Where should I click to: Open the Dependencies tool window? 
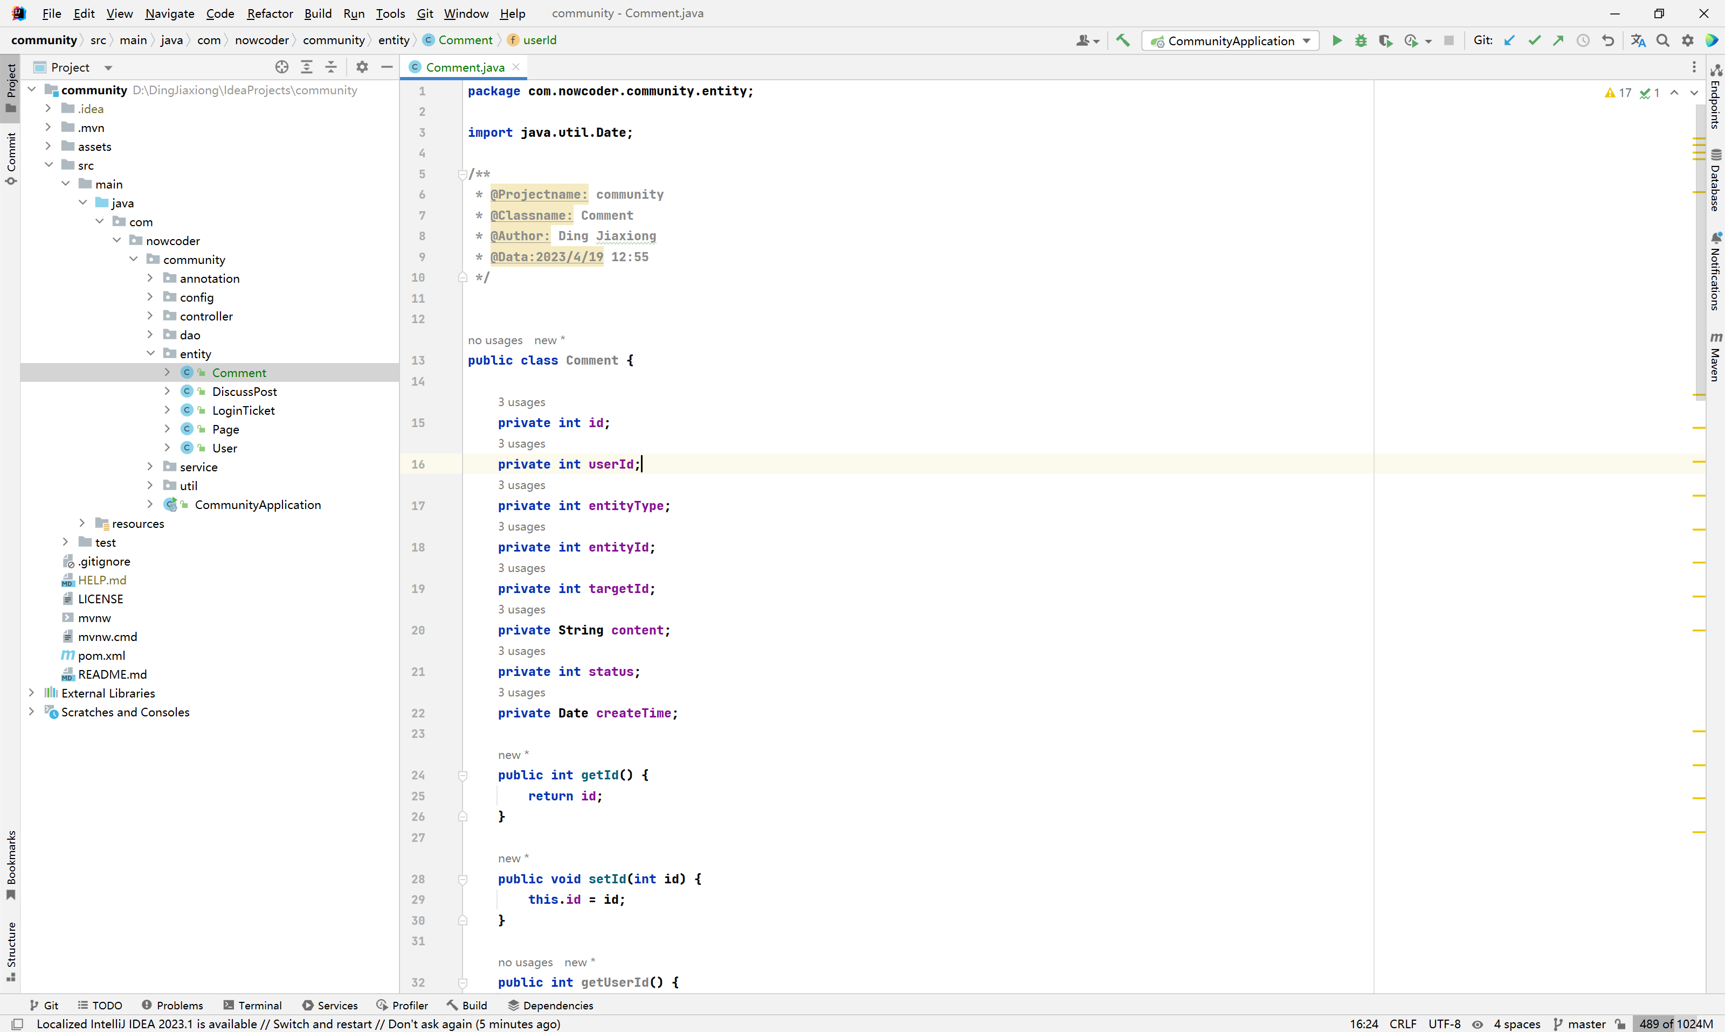[x=550, y=1005]
